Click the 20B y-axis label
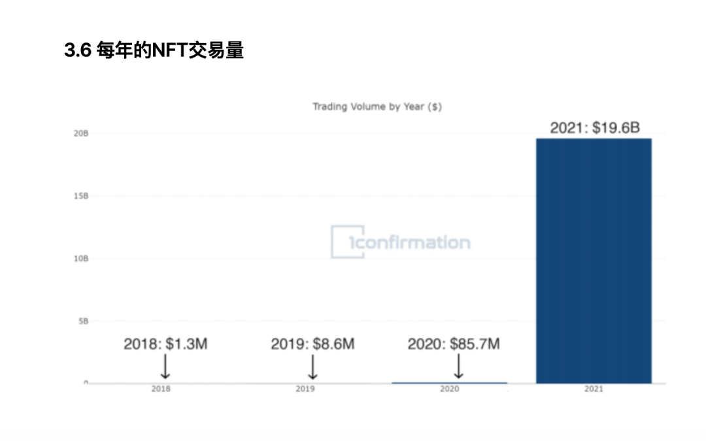This screenshot has width=706, height=441. 81,134
